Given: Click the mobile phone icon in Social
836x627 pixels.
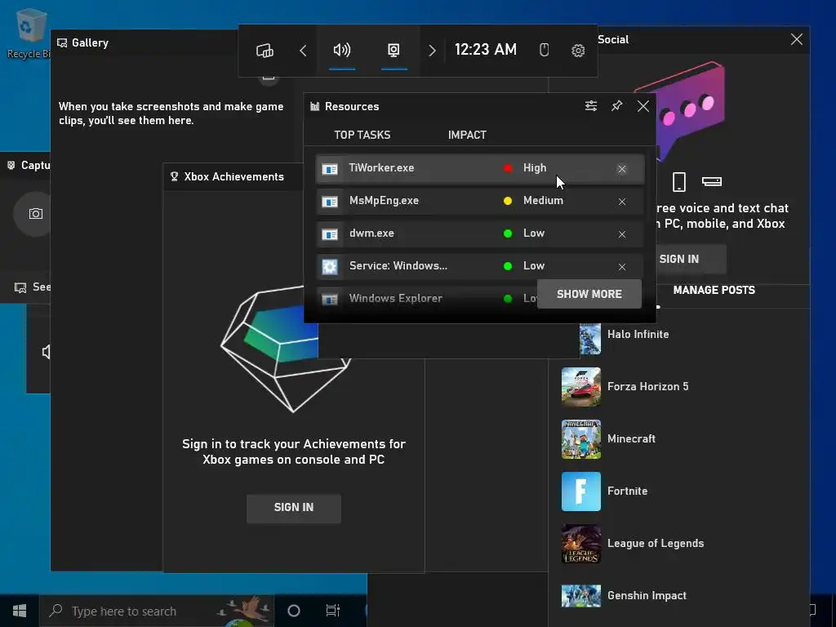Looking at the screenshot, I should [678, 182].
